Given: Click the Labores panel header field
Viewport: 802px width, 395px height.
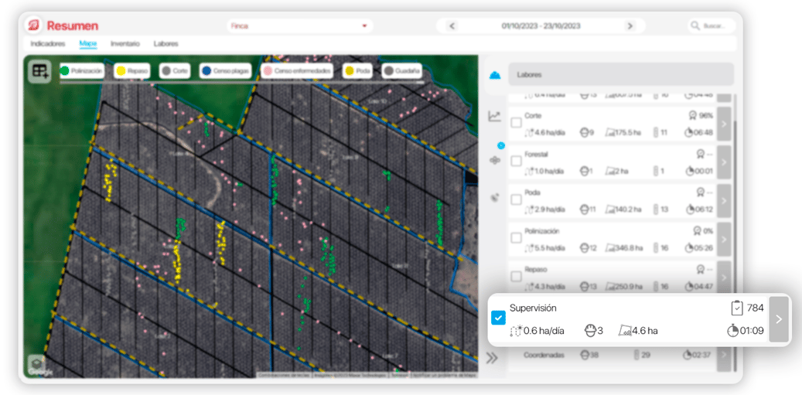Looking at the screenshot, I should 621,75.
